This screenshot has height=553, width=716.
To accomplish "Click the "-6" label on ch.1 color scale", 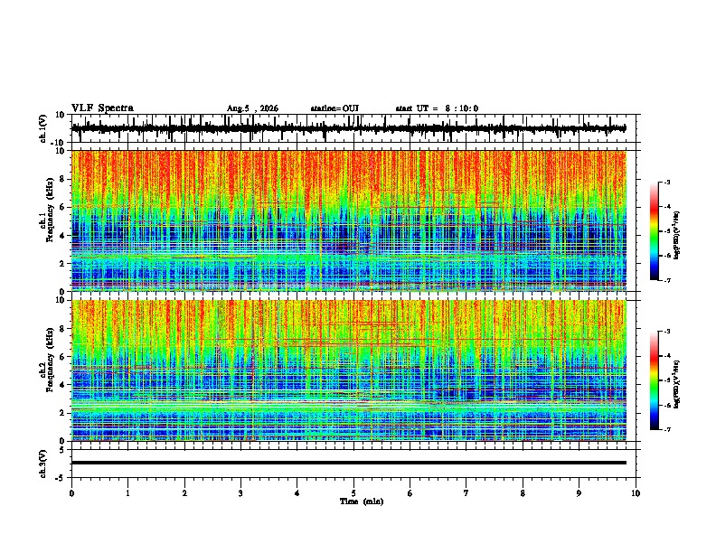I will [x=667, y=256].
